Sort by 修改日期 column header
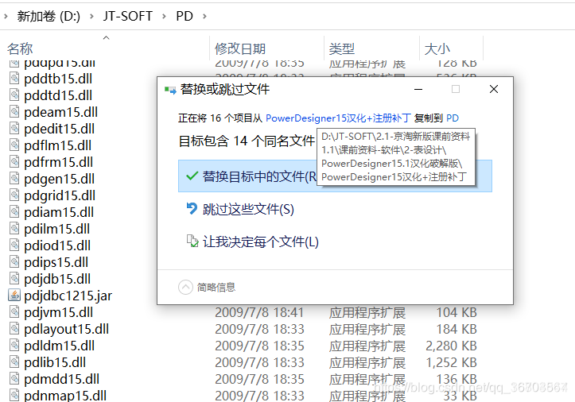This screenshot has height=402, width=575. click(x=240, y=48)
